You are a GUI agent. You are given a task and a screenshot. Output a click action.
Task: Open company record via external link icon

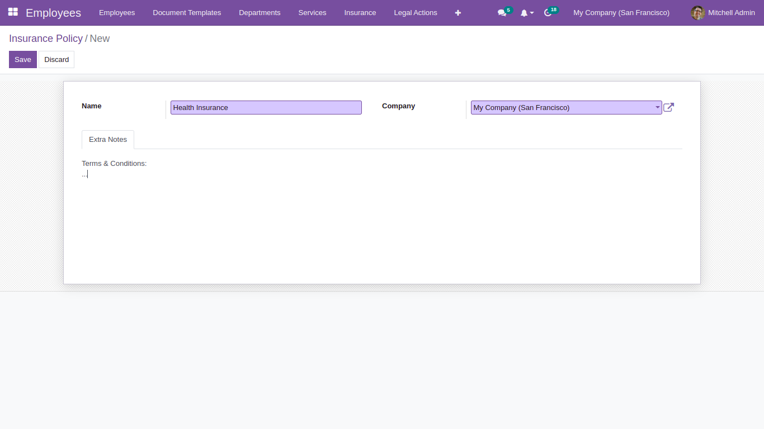[668, 107]
